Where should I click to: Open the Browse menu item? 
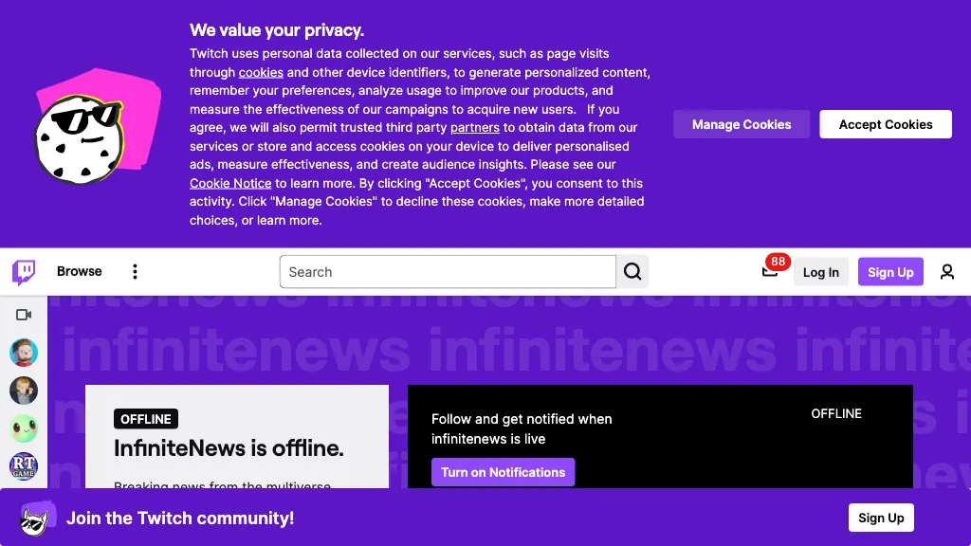pyautogui.click(x=79, y=271)
